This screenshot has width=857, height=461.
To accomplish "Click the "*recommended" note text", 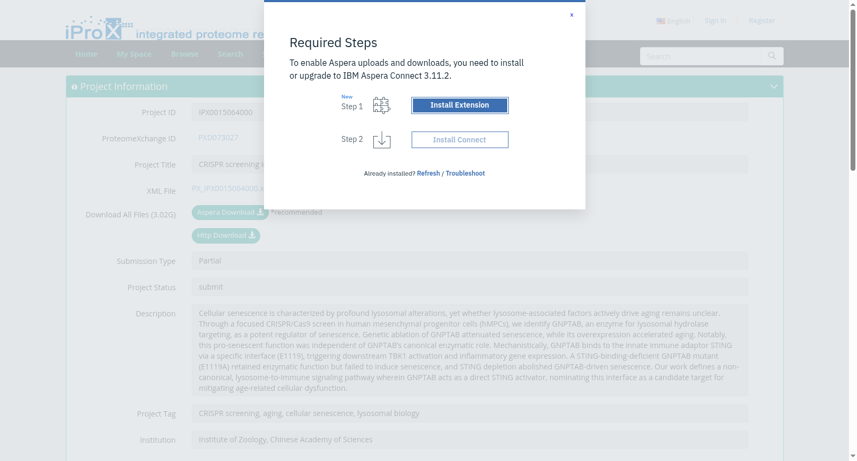I will click(296, 213).
